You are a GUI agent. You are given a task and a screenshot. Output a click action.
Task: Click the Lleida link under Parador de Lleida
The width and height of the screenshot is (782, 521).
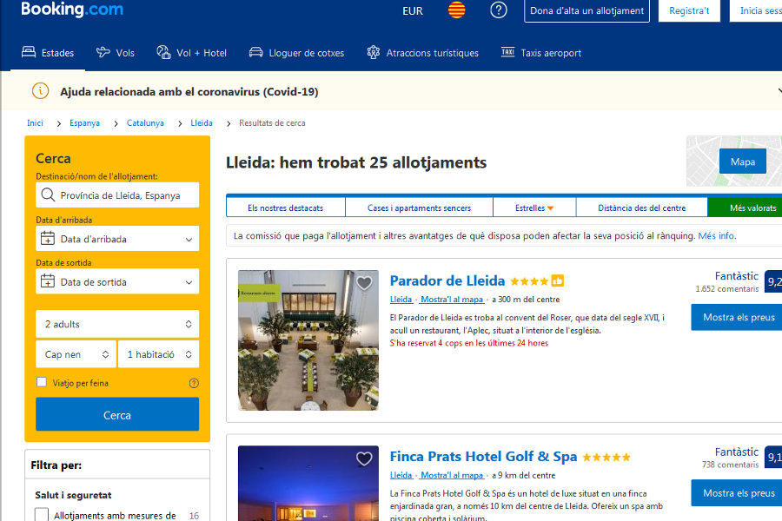point(401,299)
